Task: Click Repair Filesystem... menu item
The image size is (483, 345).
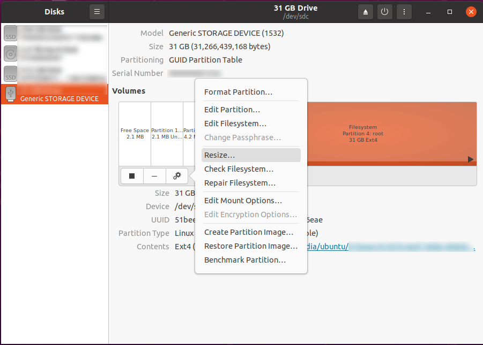Action: coord(240,183)
